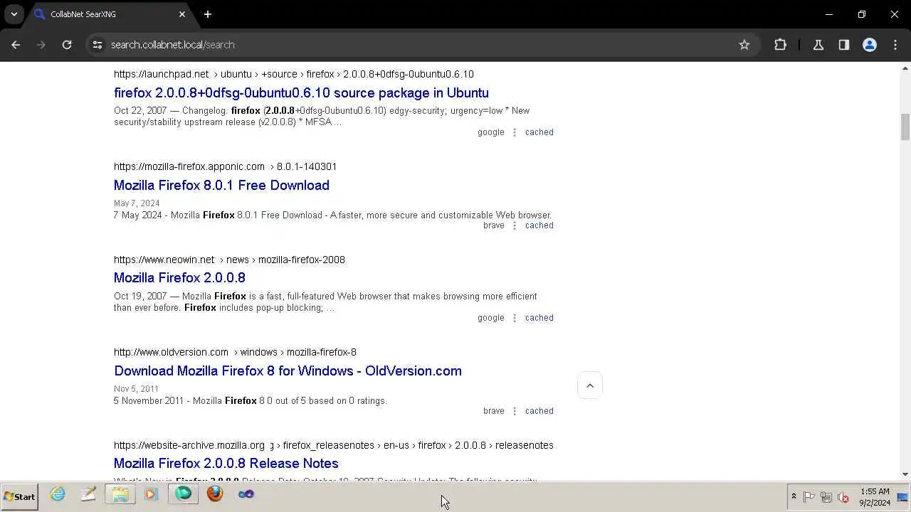This screenshot has width=911, height=512.
Task: Open more options dots for launchpad result
Action: [x=515, y=132]
